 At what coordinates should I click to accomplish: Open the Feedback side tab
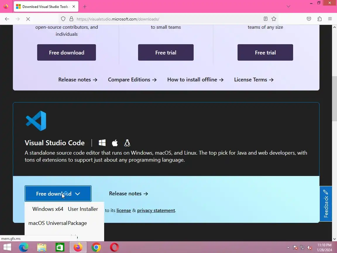tap(326, 204)
